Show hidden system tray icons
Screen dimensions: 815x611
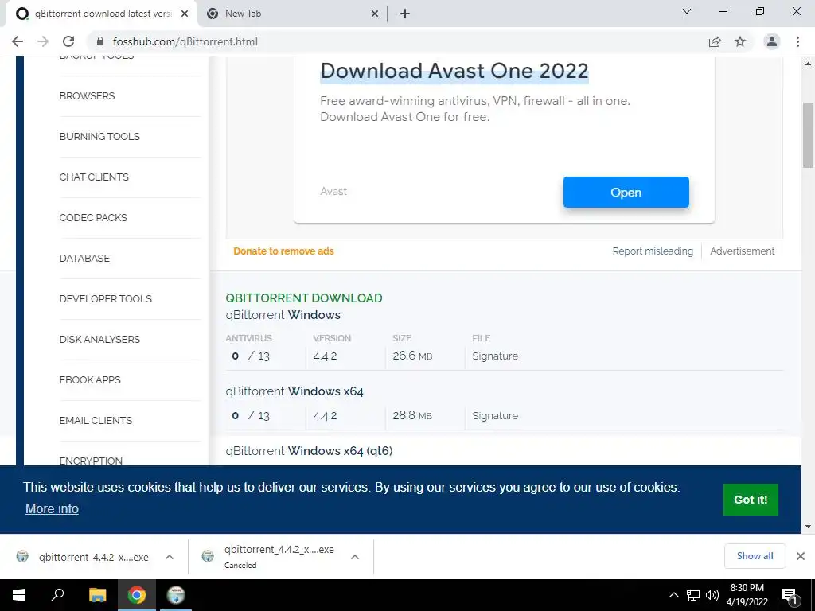(673, 595)
